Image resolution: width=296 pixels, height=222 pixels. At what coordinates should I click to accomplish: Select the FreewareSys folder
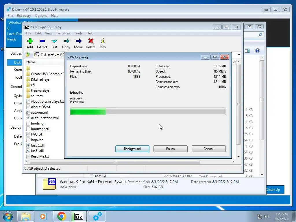pyautogui.click(x=40, y=90)
